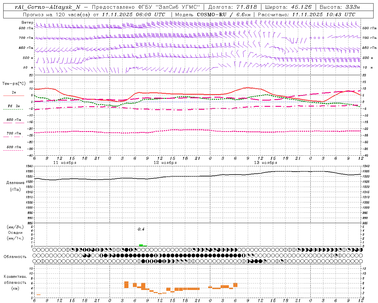This screenshot has height=303, width=378.
Task: Click the 0.4 precipitation amount value
Action: tap(141, 229)
